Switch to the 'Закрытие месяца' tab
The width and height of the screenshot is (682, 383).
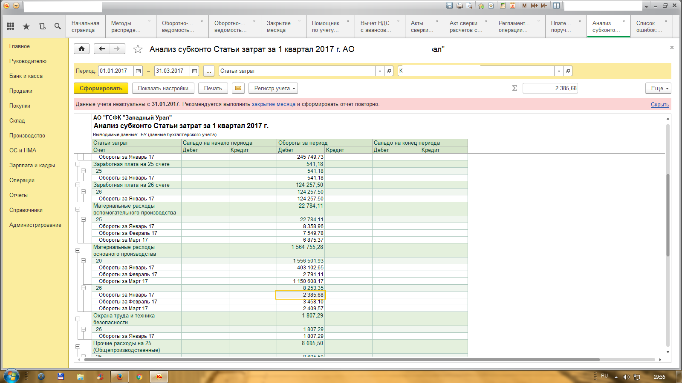point(279,26)
